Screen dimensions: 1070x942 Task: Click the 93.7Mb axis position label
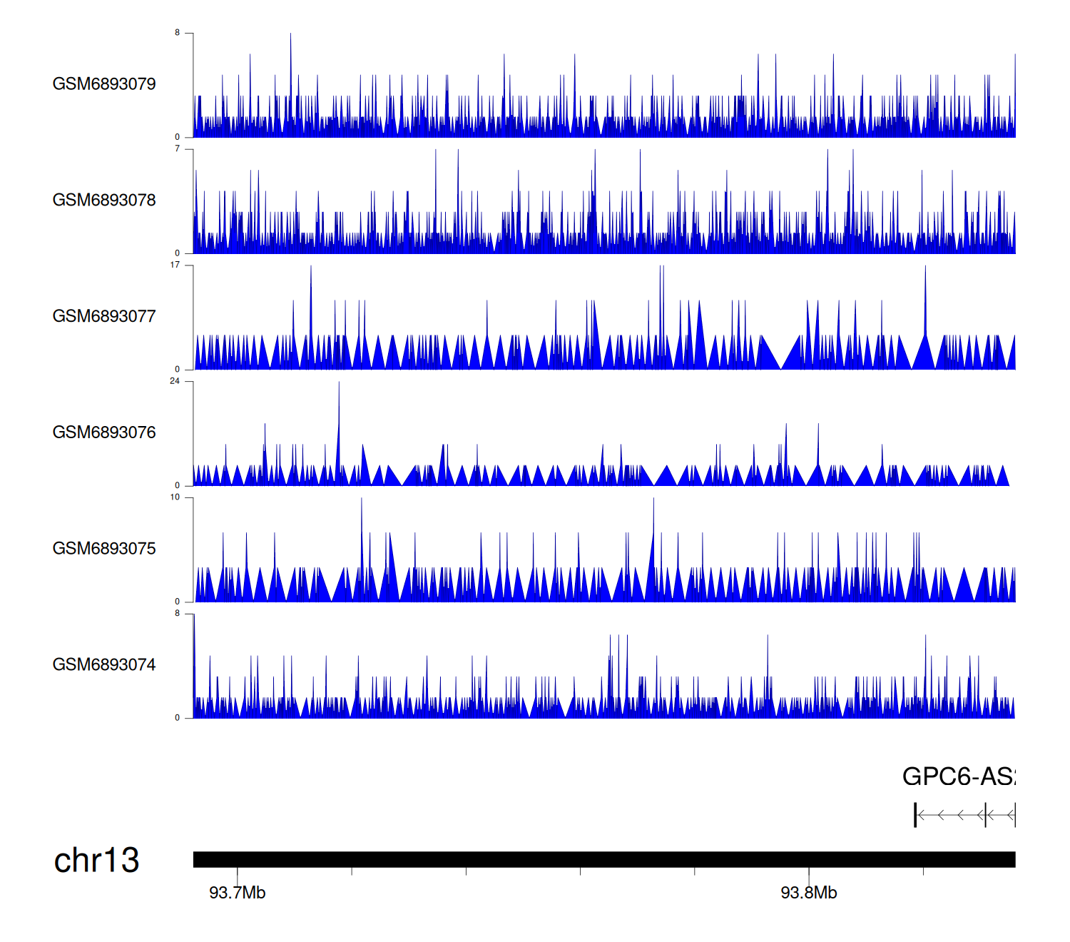[237, 893]
